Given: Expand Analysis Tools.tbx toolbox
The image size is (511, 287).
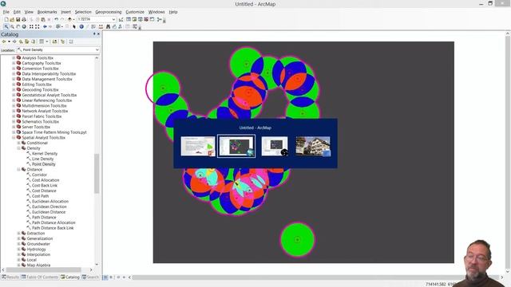Looking at the screenshot, I should [14, 58].
